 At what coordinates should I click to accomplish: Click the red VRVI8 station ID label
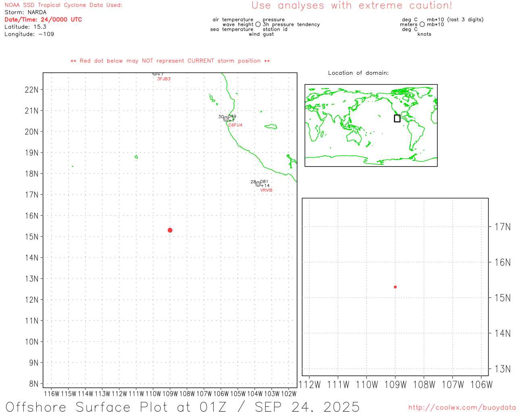pyautogui.click(x=266, y=190)
